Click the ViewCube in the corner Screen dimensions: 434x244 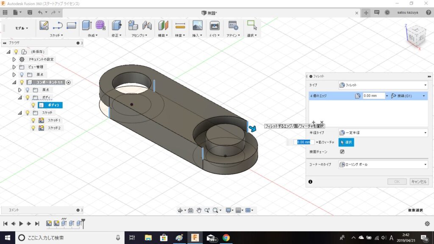click(x=415, y=36)
